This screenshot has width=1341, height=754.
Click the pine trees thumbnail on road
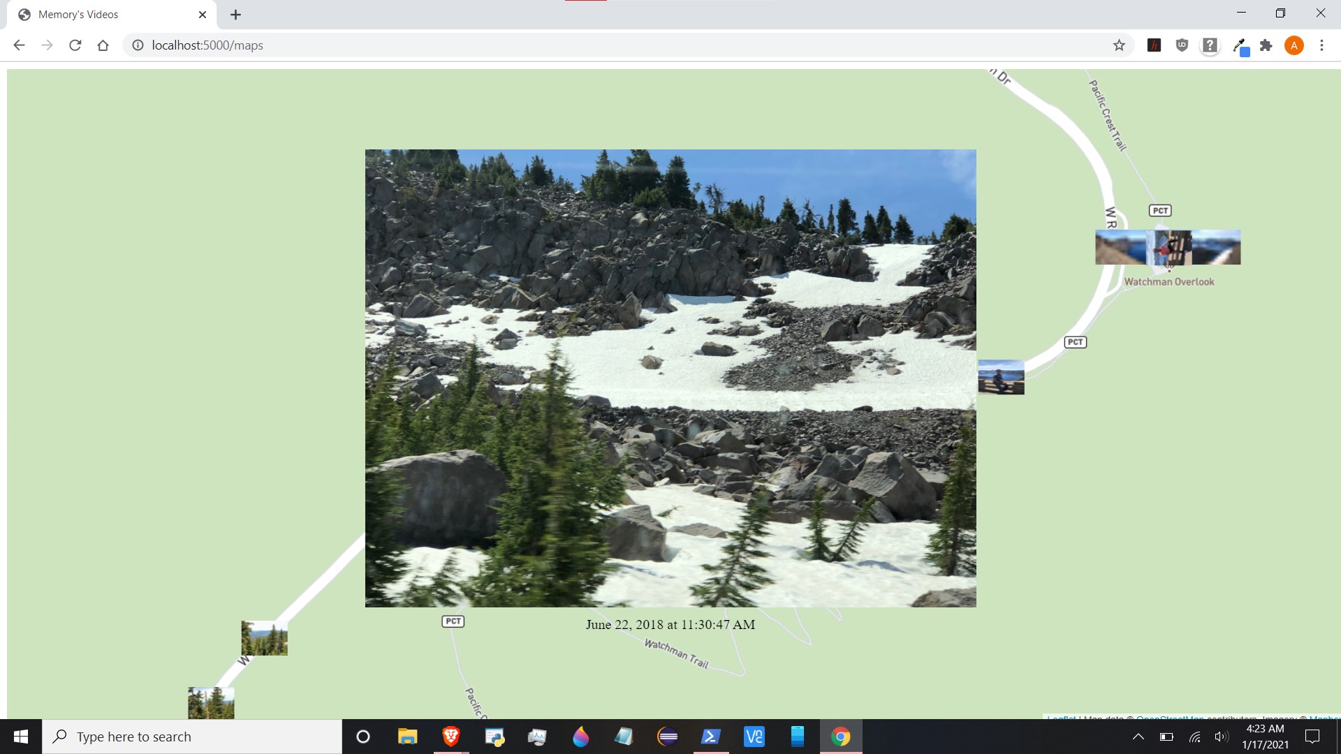[x=264, y=638]
